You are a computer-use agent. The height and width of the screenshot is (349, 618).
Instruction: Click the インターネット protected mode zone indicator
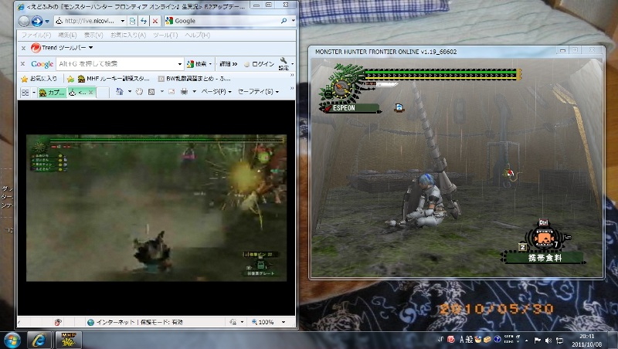(x=135, y=322)
